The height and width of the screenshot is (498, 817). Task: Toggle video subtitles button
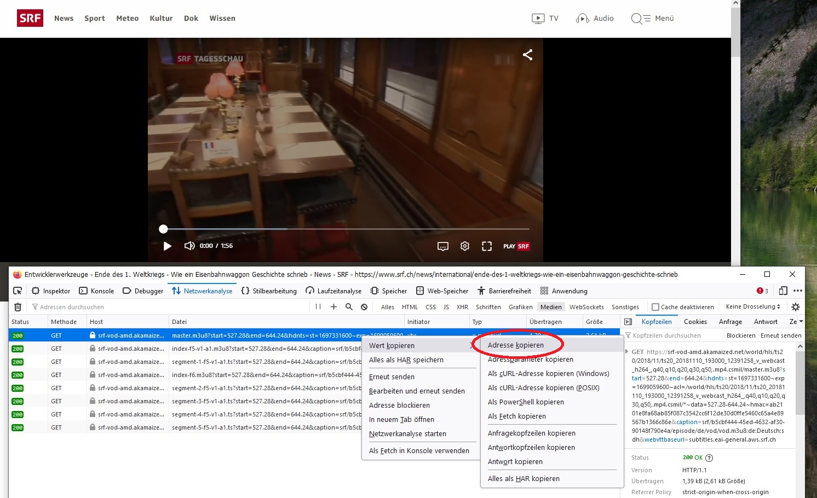(443, 246)
